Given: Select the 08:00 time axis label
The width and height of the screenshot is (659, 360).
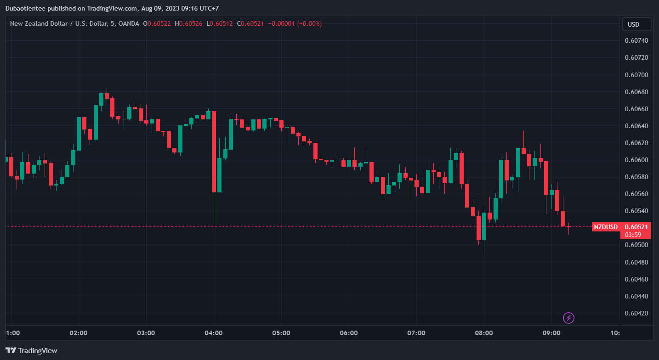Looking at the screenshot, I should click(484, 333).
